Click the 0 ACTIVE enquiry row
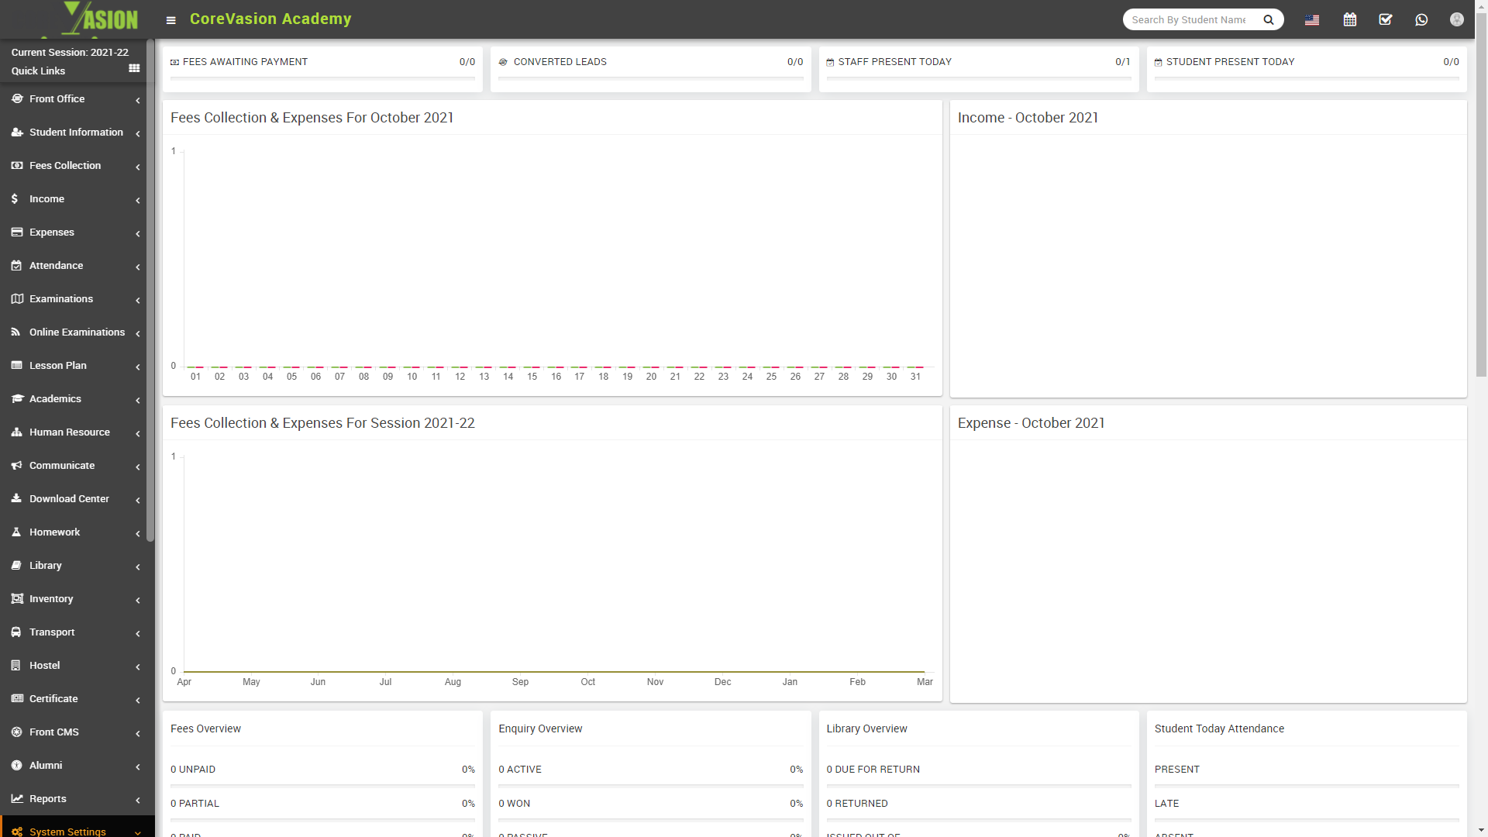Image resolution: width=1488 pixels, height=837 pixels. pos(650,770)
